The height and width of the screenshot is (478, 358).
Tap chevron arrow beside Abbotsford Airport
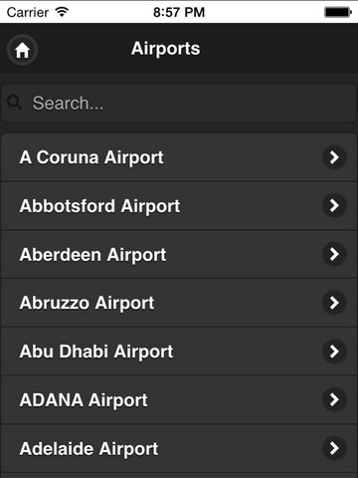pyautogui.click(x=334, y=206)
